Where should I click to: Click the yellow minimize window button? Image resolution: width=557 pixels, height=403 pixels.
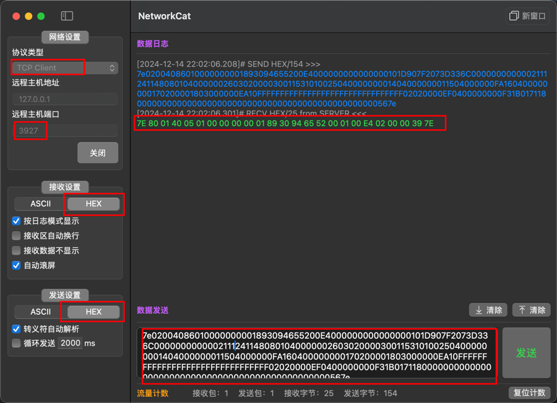[28, 16]
